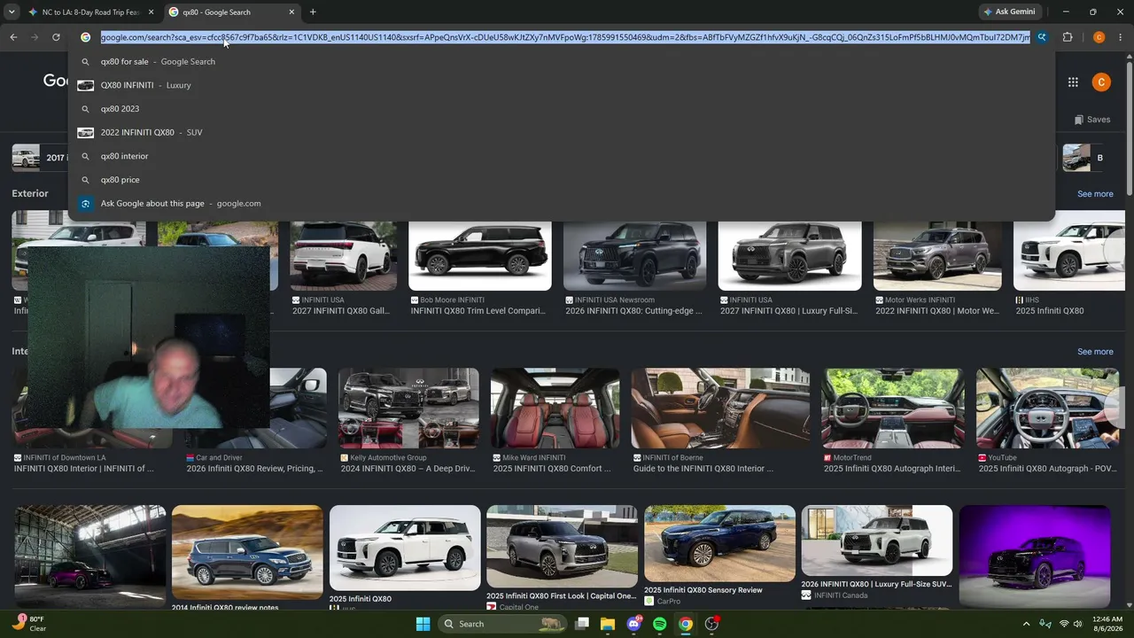Open INFINITI USA Newsroom 2026 QX80 image
Viewport: 1134px width, 638px height.
pos(634,256)
